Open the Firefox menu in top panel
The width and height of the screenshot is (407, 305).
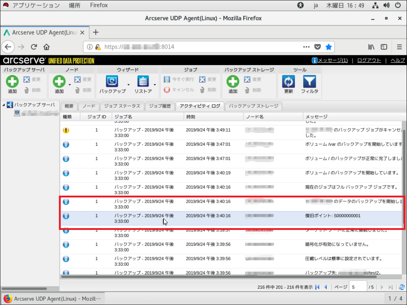tap(99, 5)
